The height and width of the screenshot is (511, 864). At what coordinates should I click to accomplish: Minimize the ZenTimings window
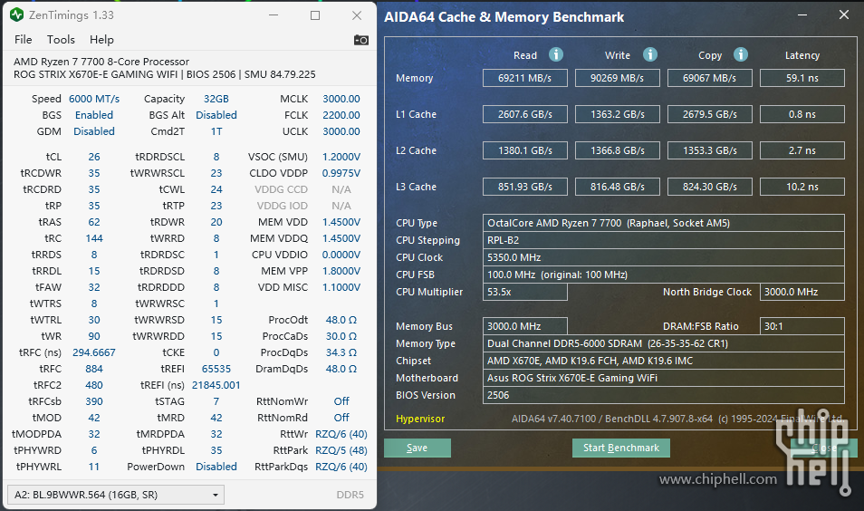coord(274,14)
